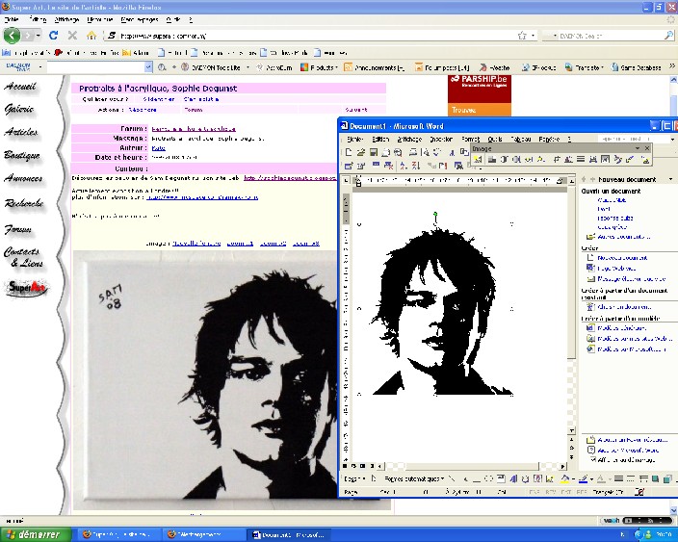Viewport: 678px width, 542px height.
Task: Click Set Transparent Color icon on Image toolbar
Action: [630, 160]
